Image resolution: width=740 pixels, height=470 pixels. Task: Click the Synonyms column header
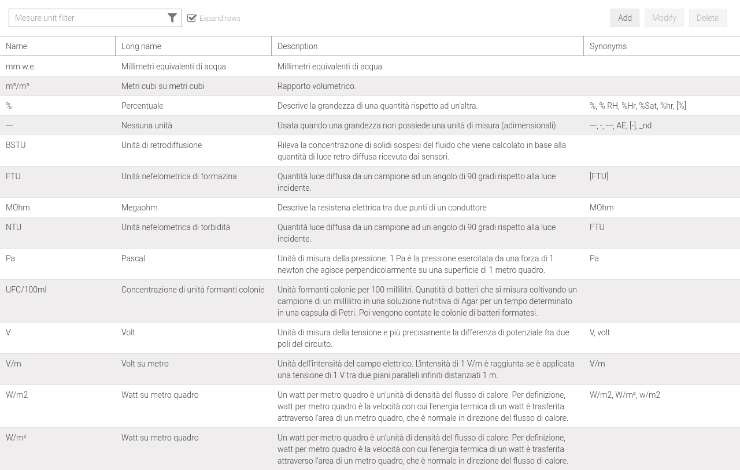[x=608, y=46]
